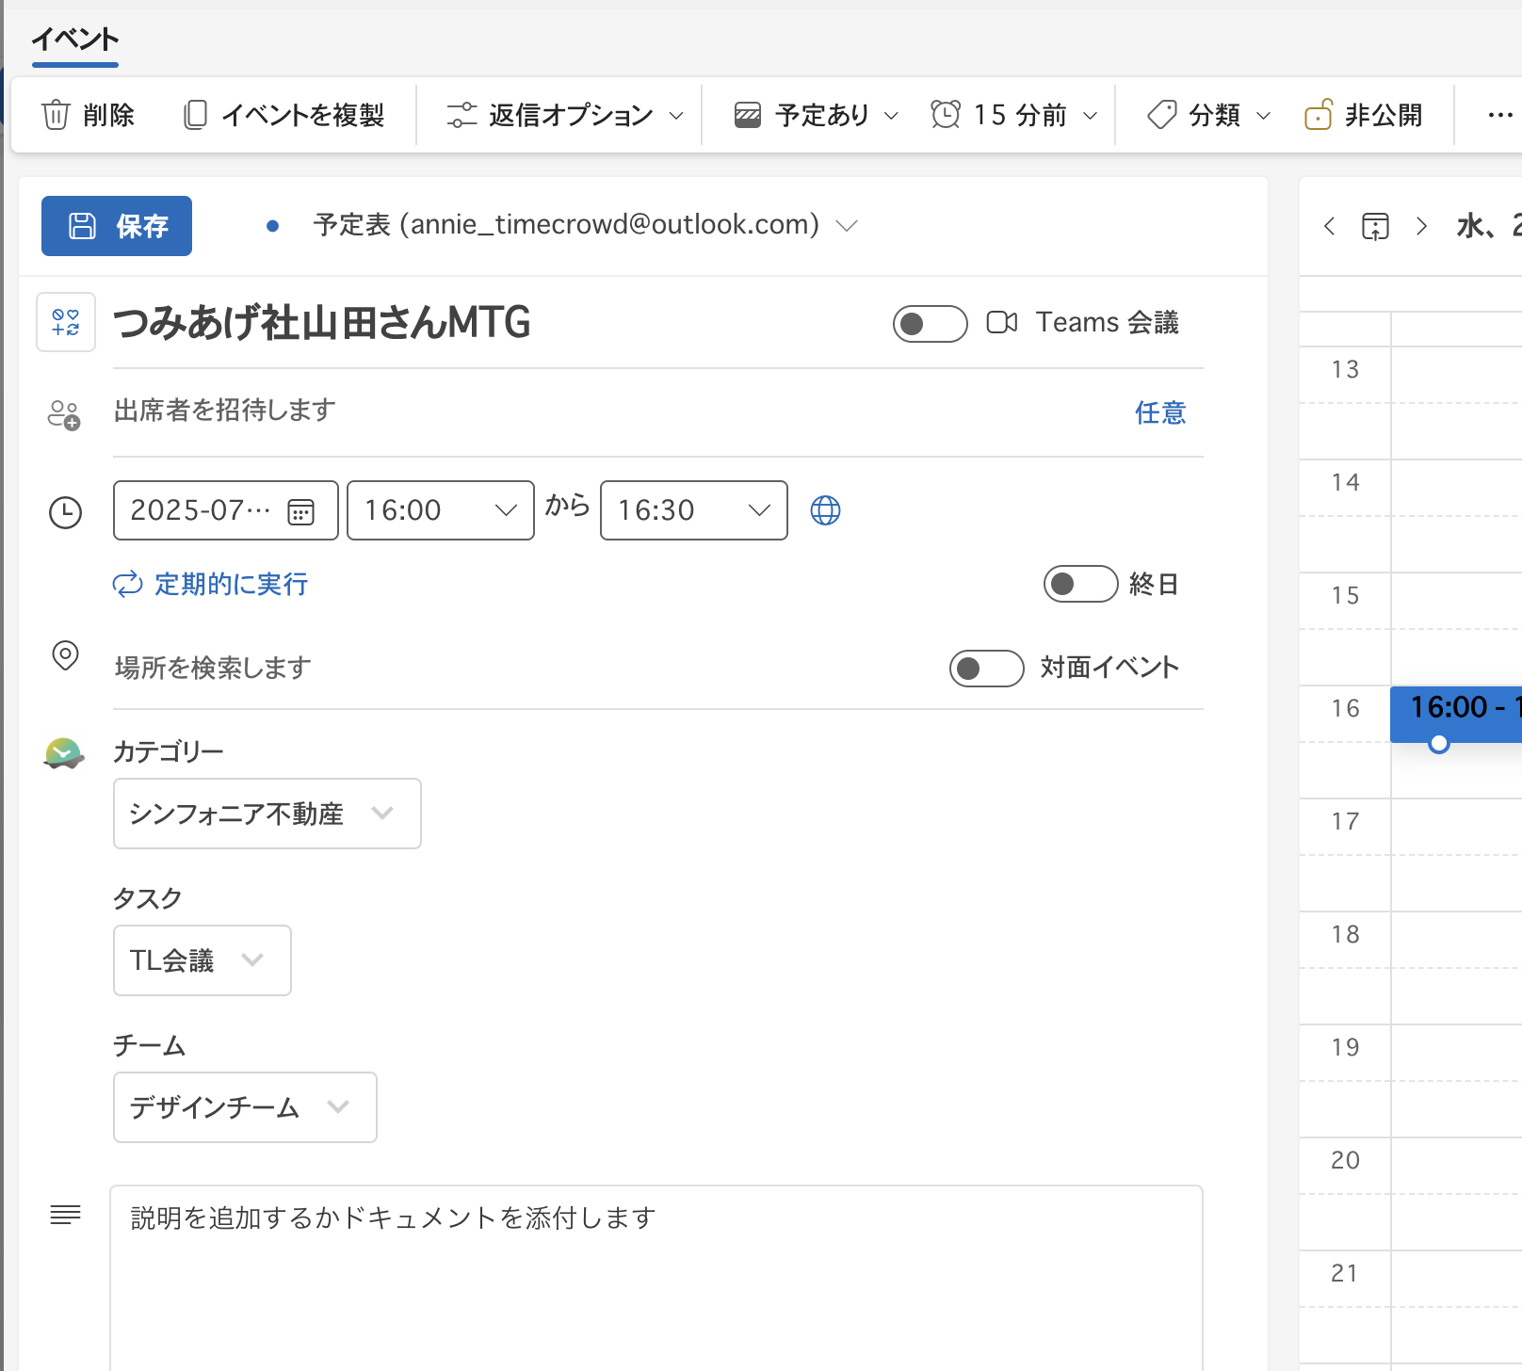Open more options with the ellipsis icon

pyautogui.click(x=1498, y=114)
